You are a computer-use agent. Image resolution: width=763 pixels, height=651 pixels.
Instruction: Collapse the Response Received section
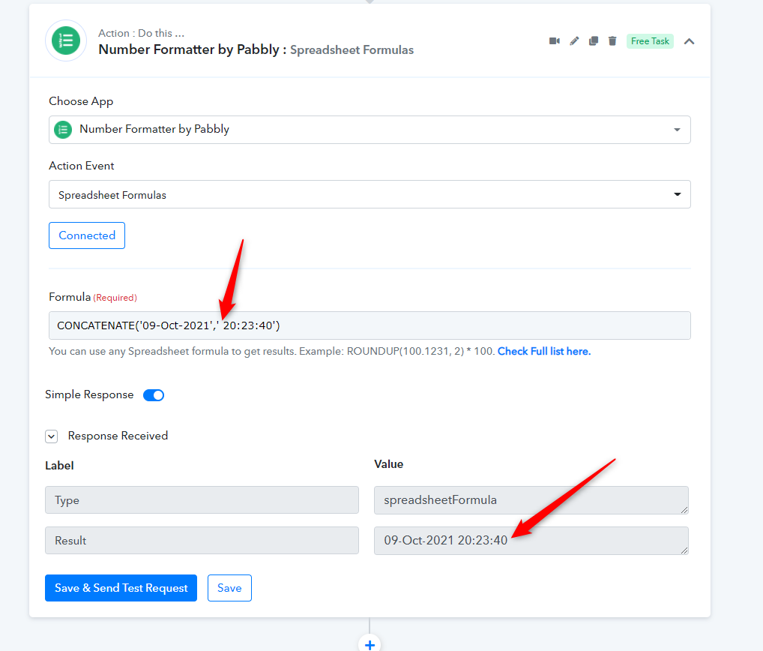pyautogui.click(x=52, y=436)
